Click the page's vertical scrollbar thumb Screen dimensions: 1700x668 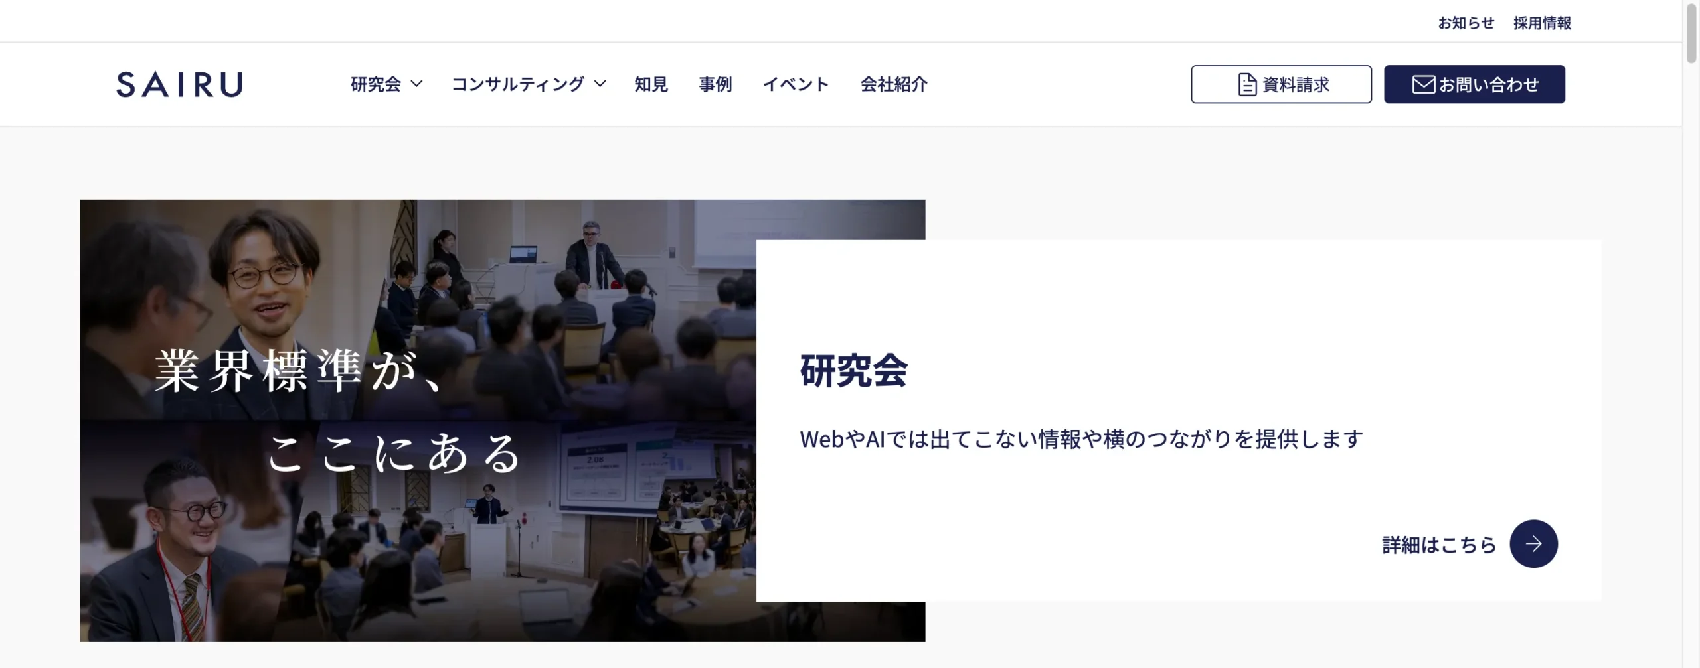1691,33
